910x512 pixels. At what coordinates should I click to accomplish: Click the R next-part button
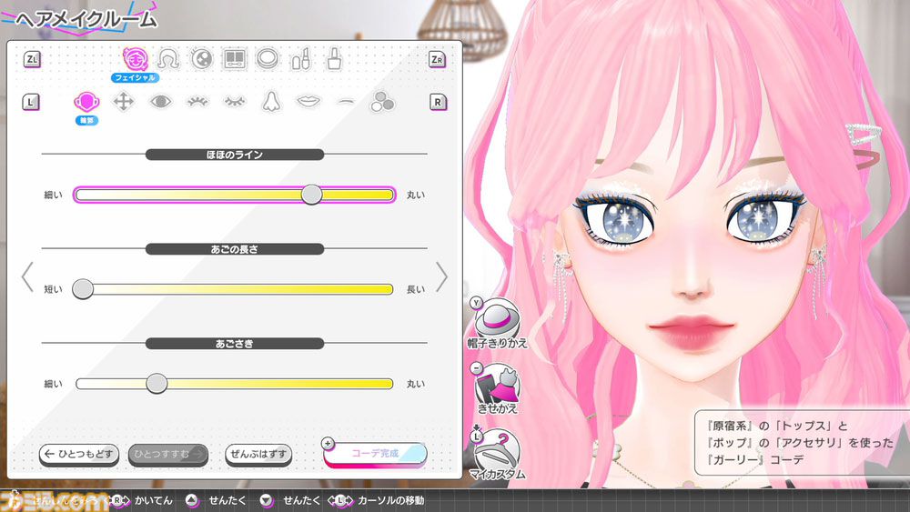(x=438, y=102)
